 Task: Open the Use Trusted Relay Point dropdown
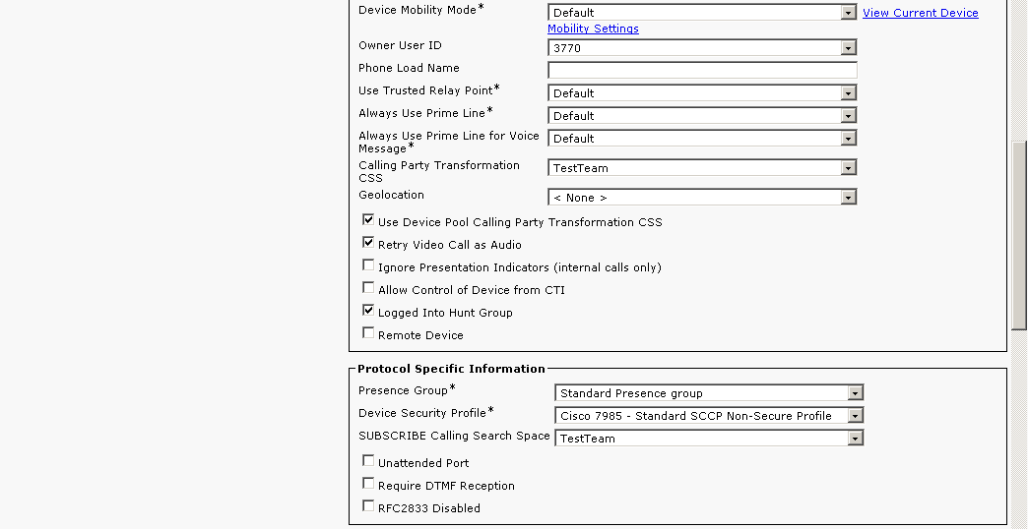701,93
